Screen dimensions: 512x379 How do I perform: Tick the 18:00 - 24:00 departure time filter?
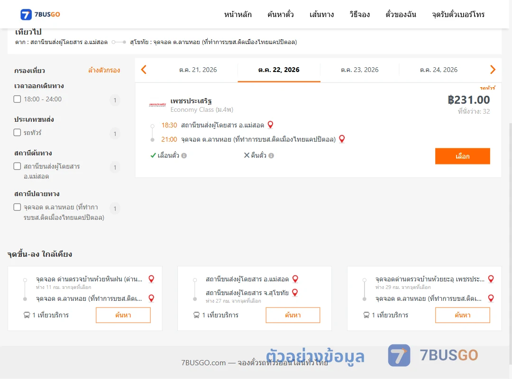click(18, 99)
